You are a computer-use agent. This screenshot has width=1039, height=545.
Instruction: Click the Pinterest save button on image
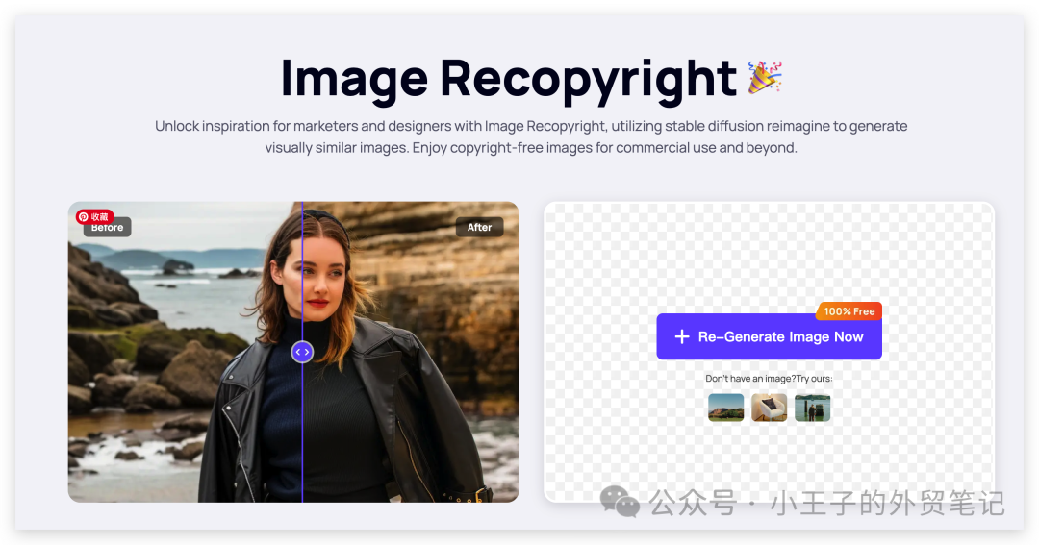pos(94,216)
